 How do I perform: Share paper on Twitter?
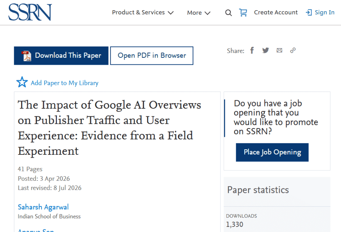(x=266, y=50)
